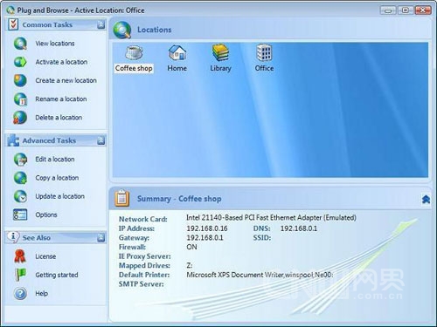Collapse the Summary panel using chevron
This screenshot has width=437, height=327.
tap(426, 199)
